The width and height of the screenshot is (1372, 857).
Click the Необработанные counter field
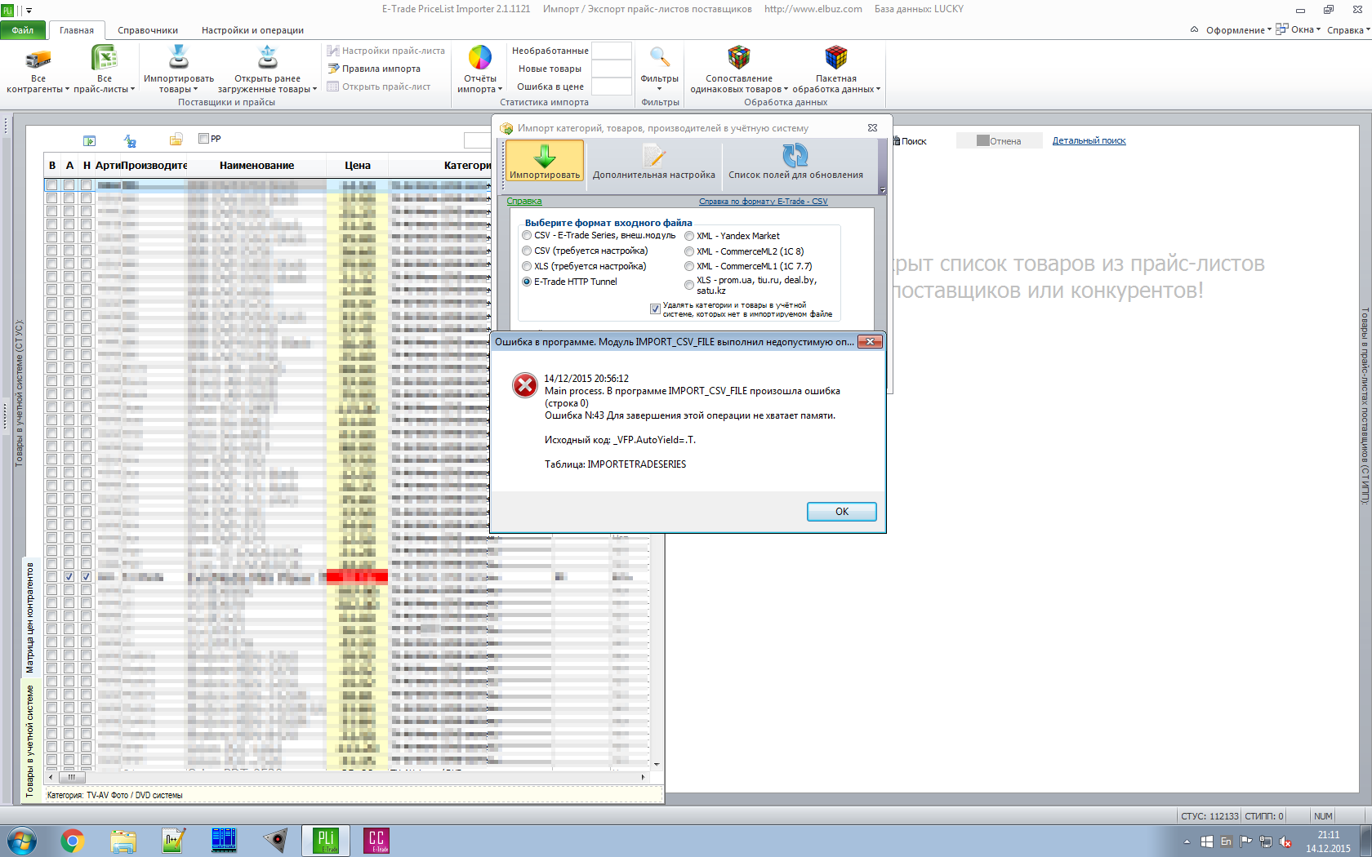click(612, 51)
